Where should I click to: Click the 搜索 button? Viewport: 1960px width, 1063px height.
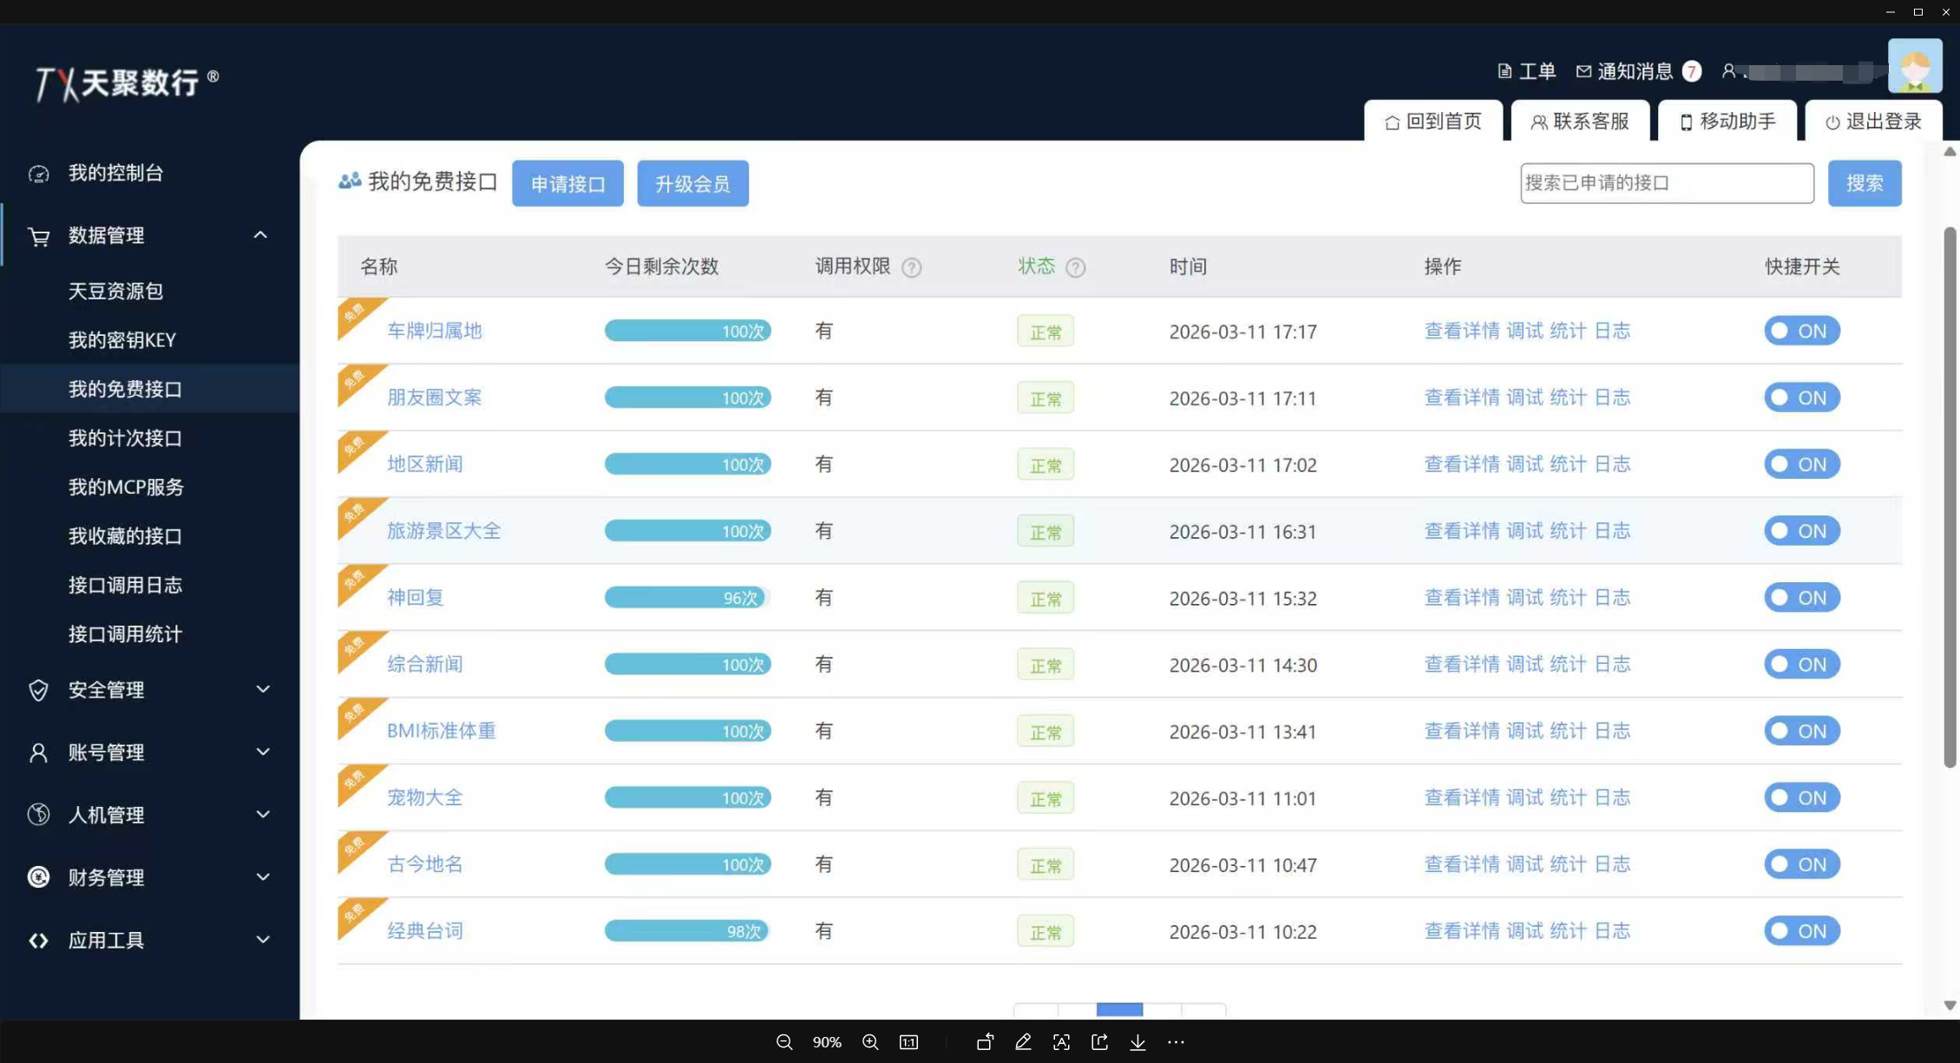pos(1865,183)
